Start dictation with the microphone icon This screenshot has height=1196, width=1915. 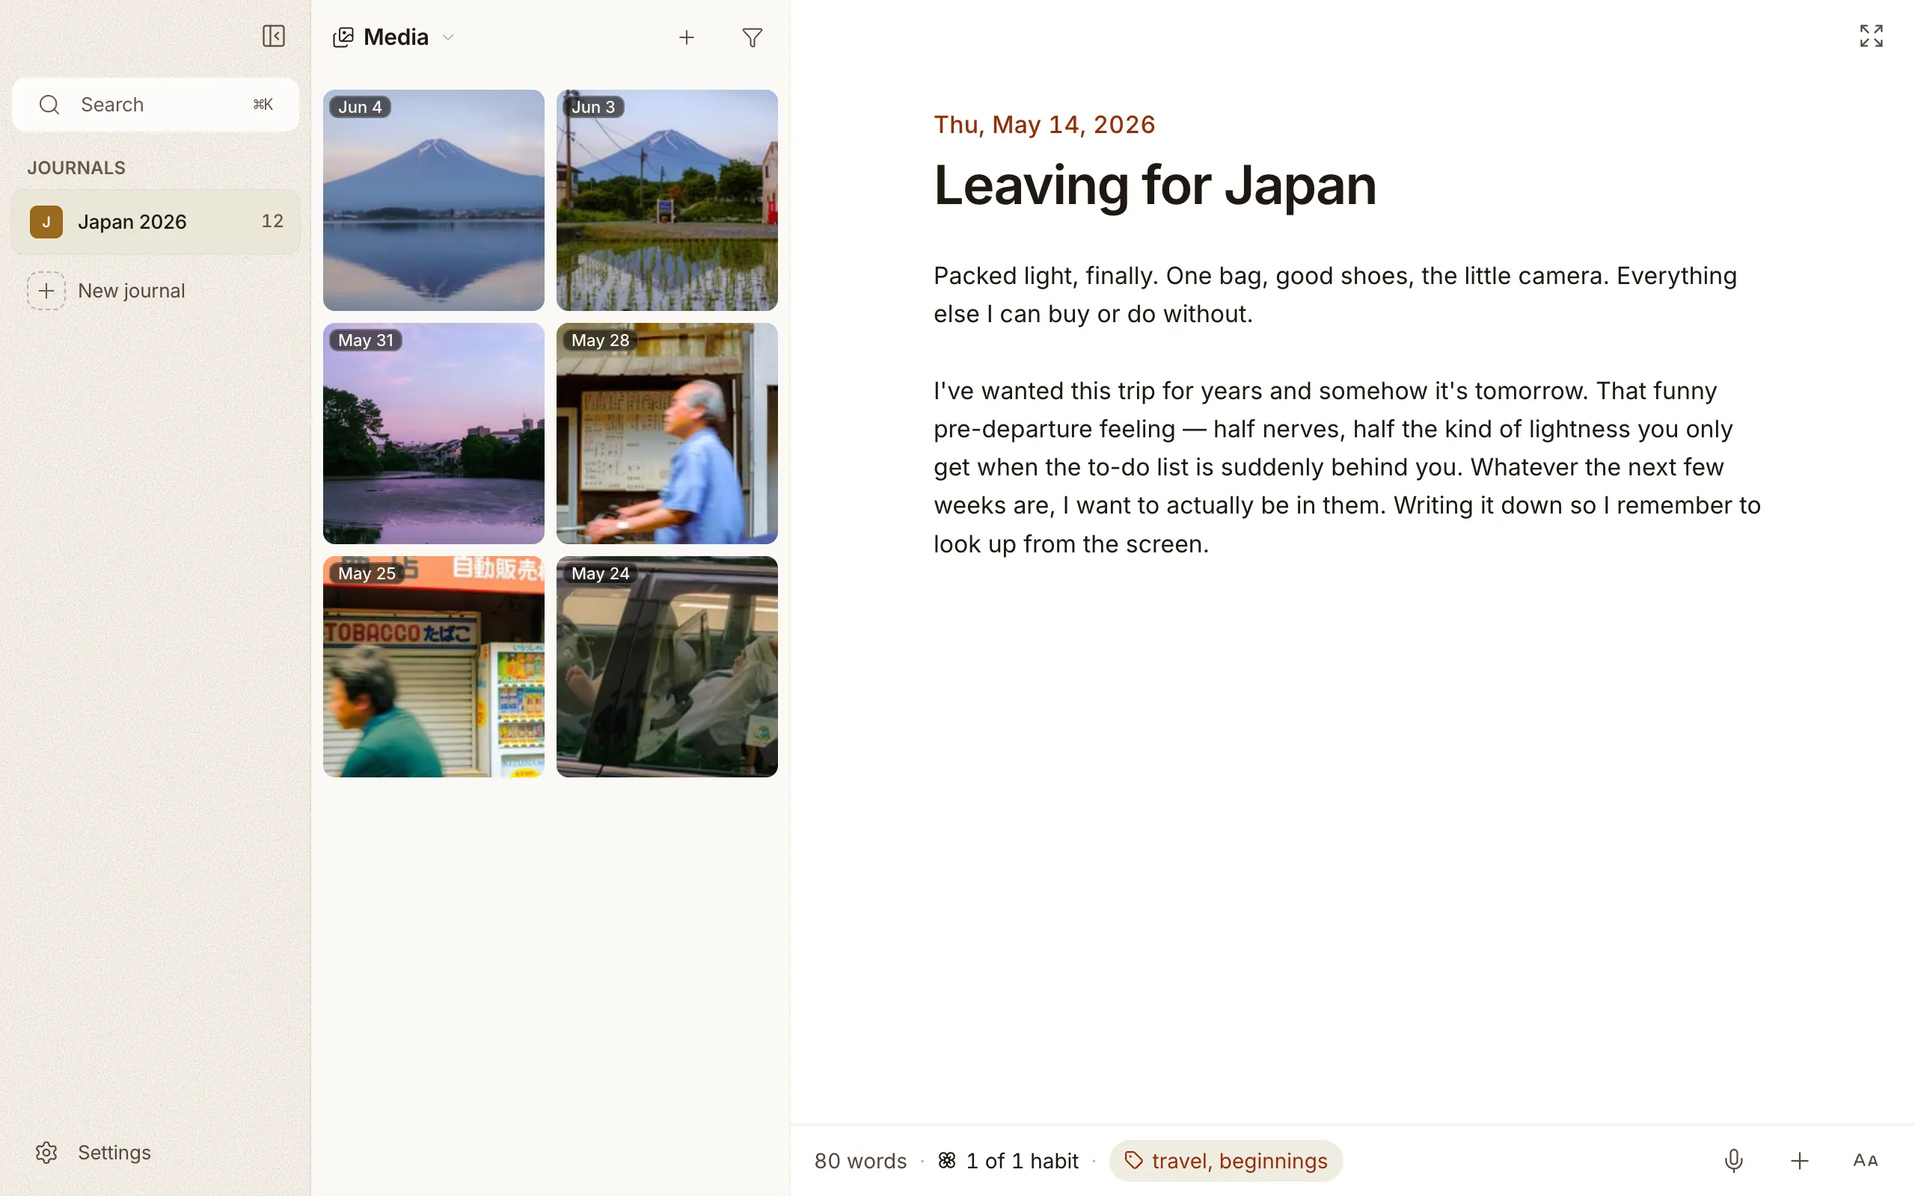click(1733, 1160)
